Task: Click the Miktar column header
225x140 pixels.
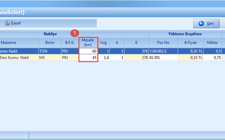Action: pyautogui.click(x=212, y=43)
